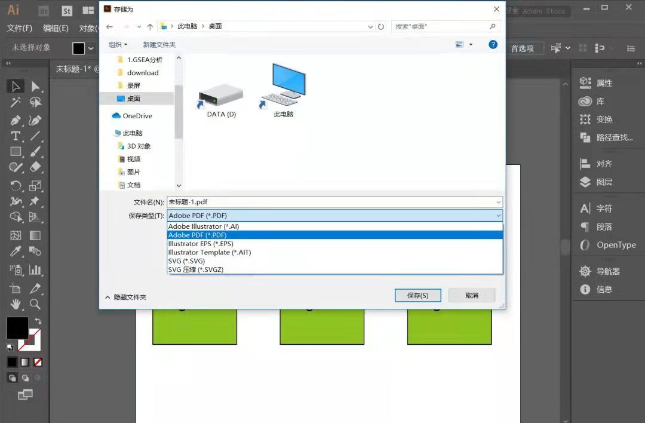
Task: Go up one folder level arrow
Action: 150,27
